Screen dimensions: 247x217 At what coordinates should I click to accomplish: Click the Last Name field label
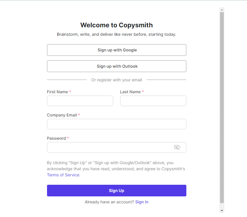[130, 92]
